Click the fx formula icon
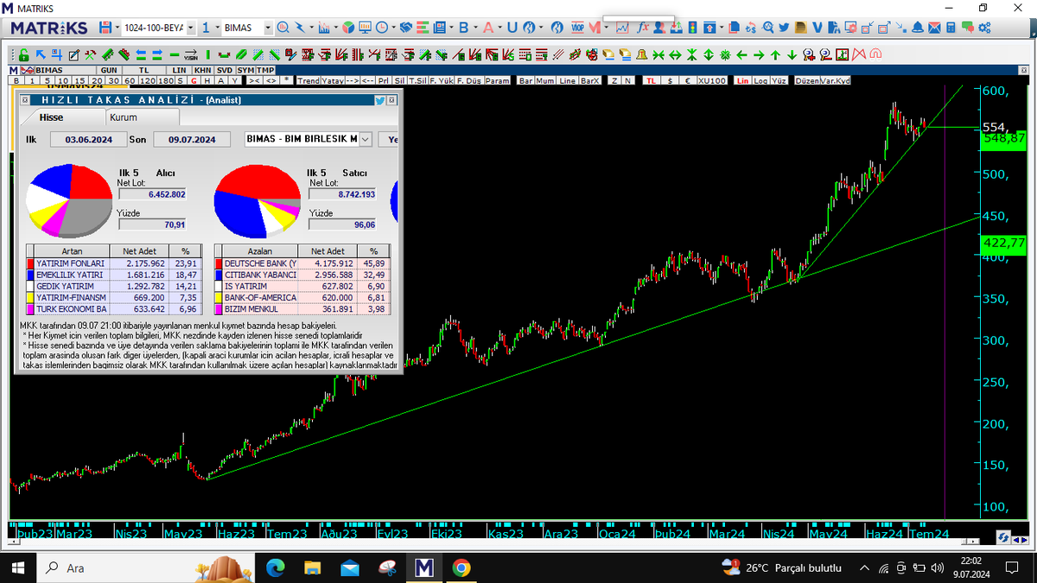The image size is (1037, 583). [x=643, y=28]
